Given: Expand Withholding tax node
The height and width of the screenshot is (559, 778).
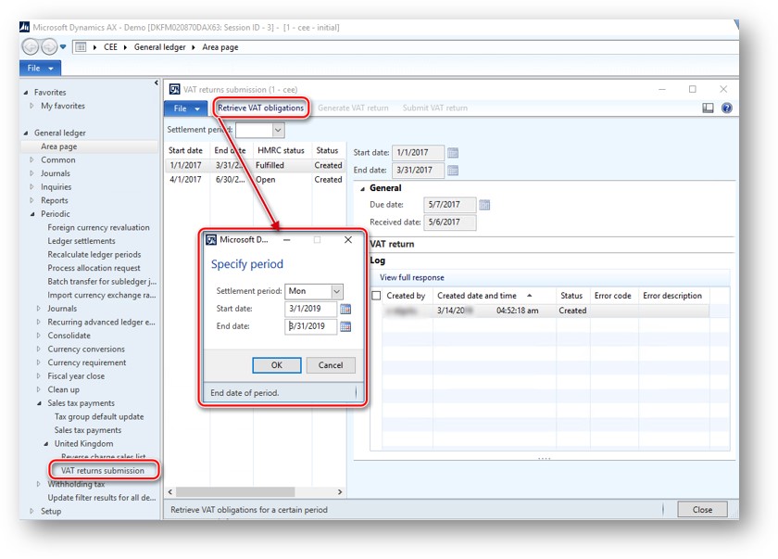Looking at the screenshot, I should 39,484.
